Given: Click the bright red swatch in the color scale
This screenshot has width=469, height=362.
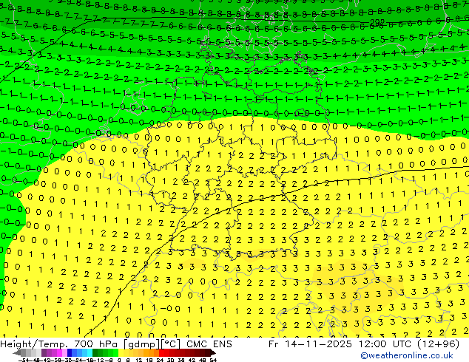Looking at the screenshot, I should coord(161,353).
